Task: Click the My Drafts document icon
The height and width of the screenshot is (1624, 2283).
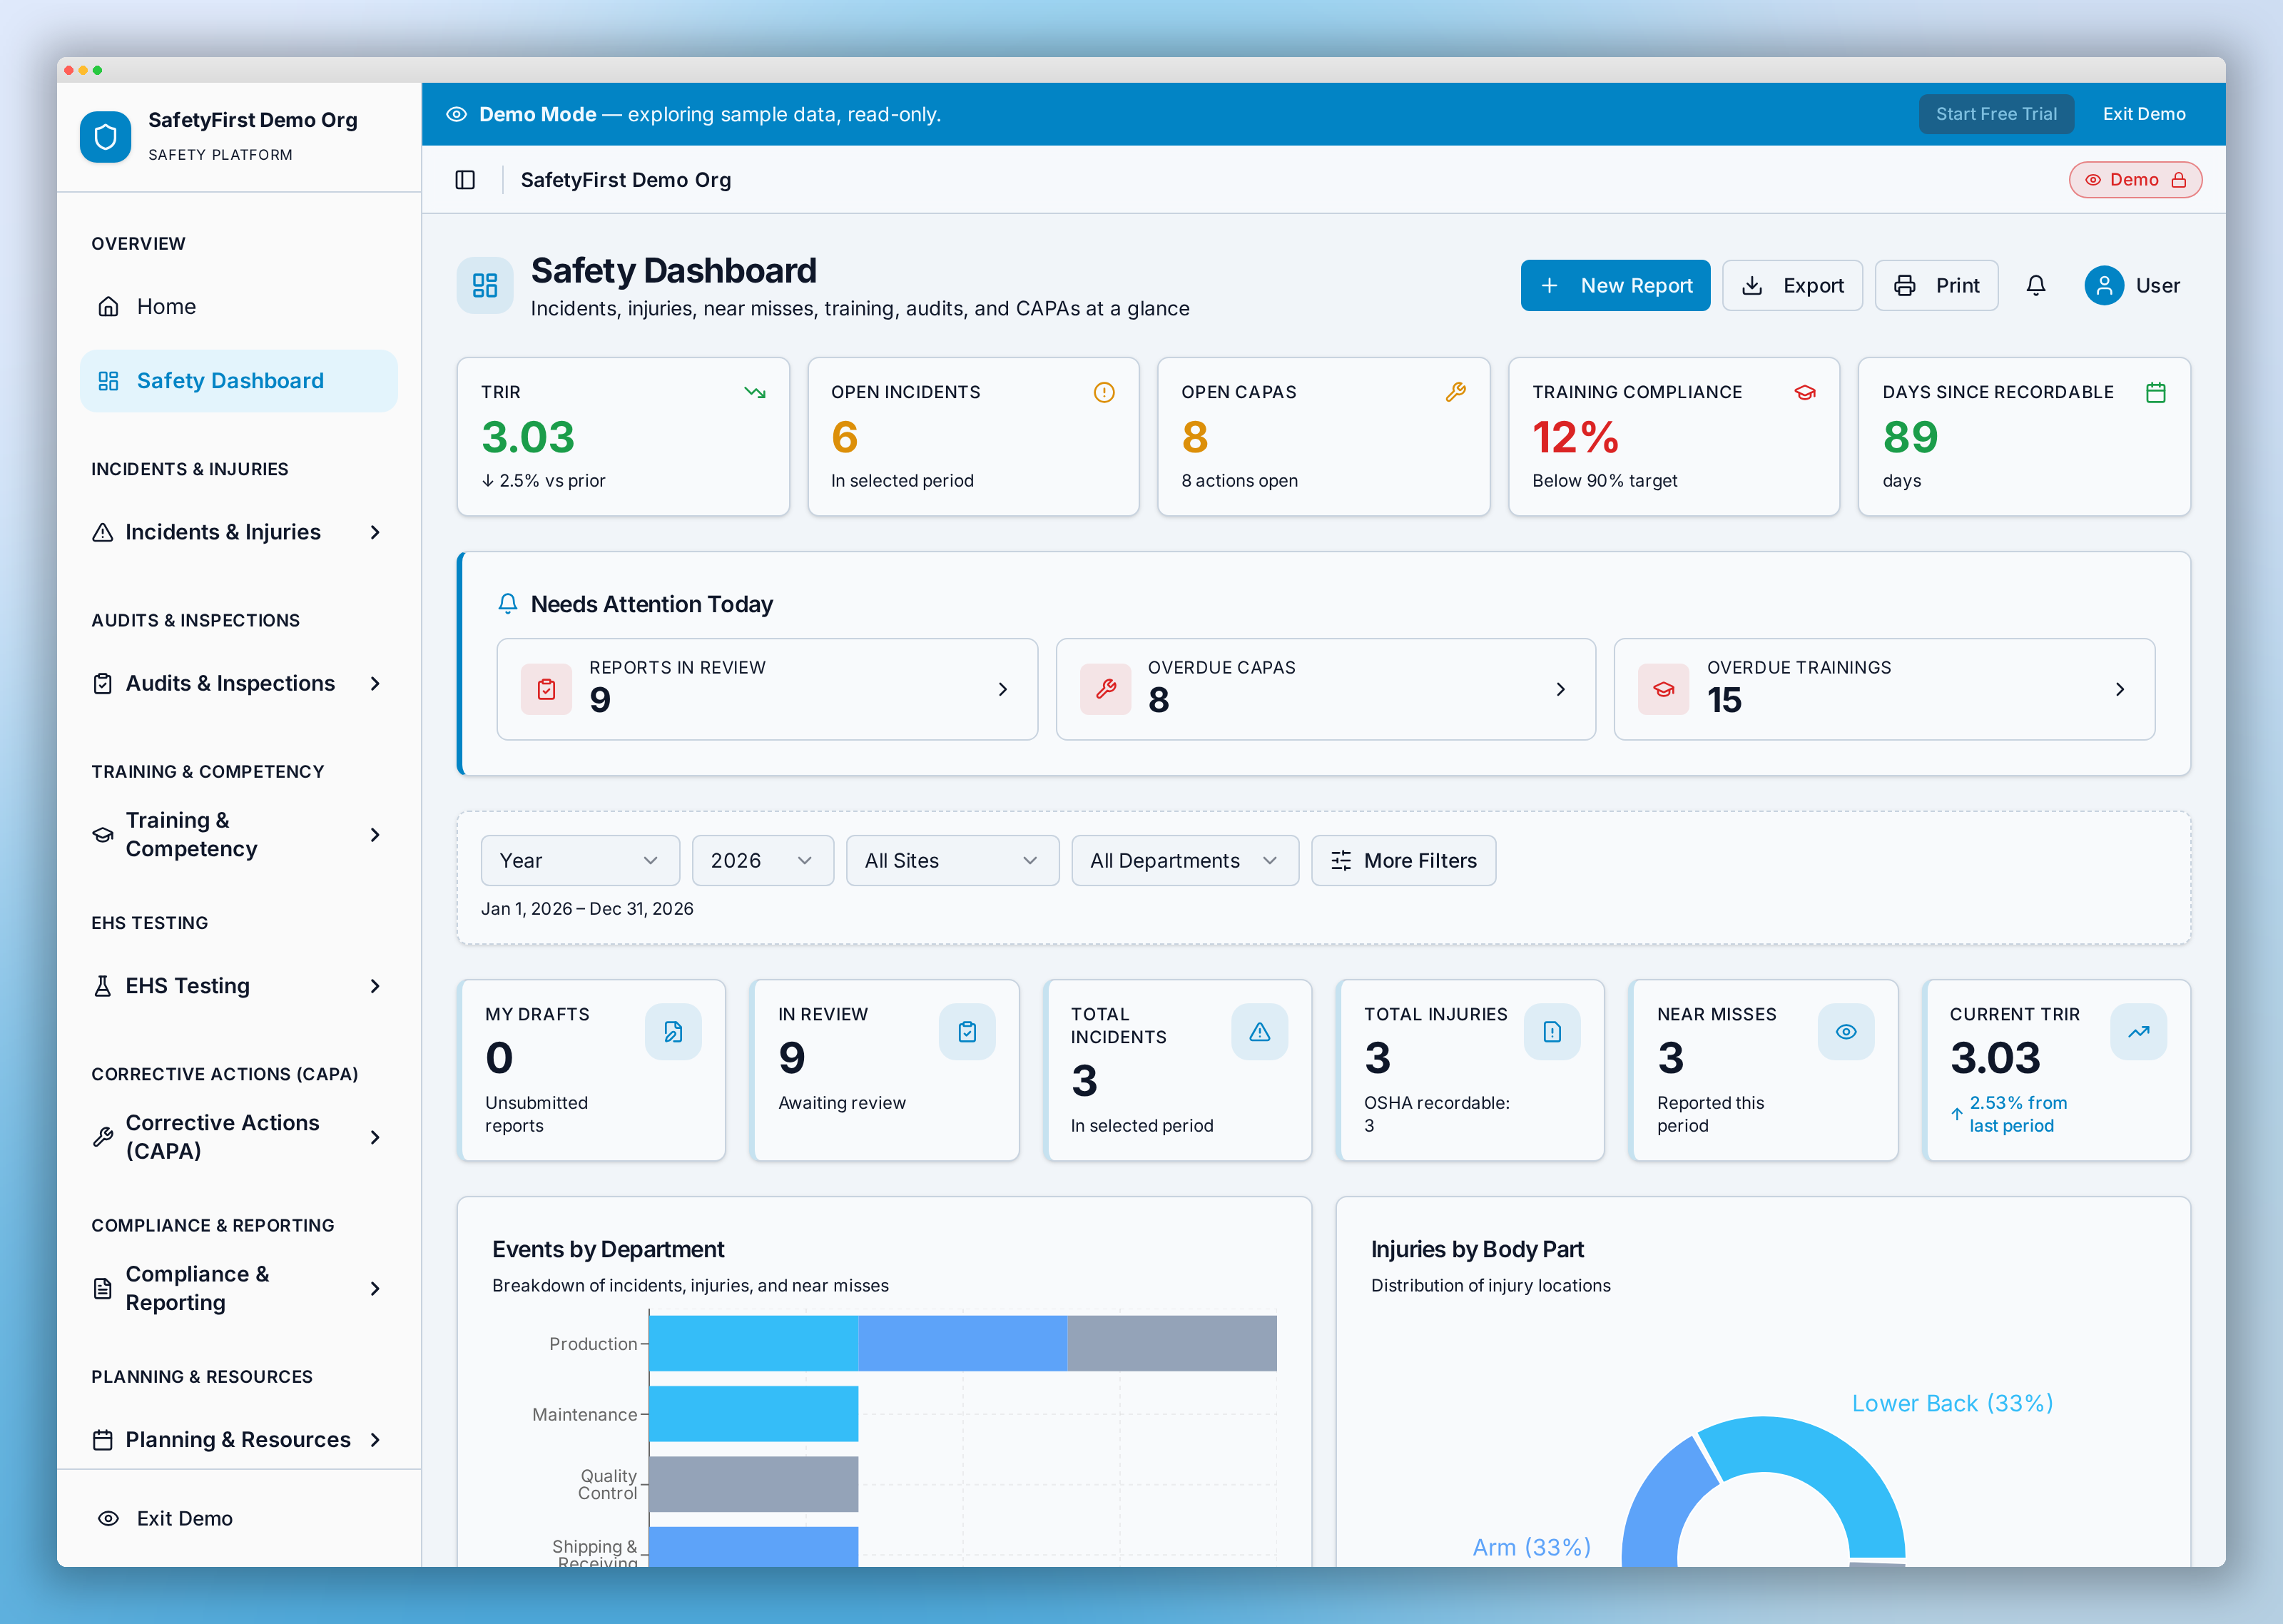Action: [673, 1032]
